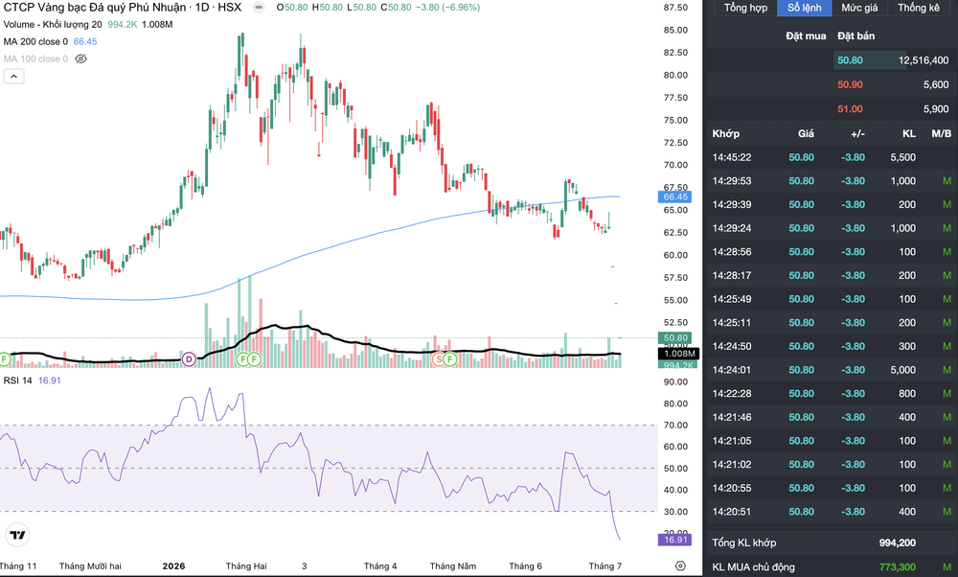Screen dimensions: 958x577
Task: Click the KL MUA chủ động value 773,300
Action: tap(897, 567)
